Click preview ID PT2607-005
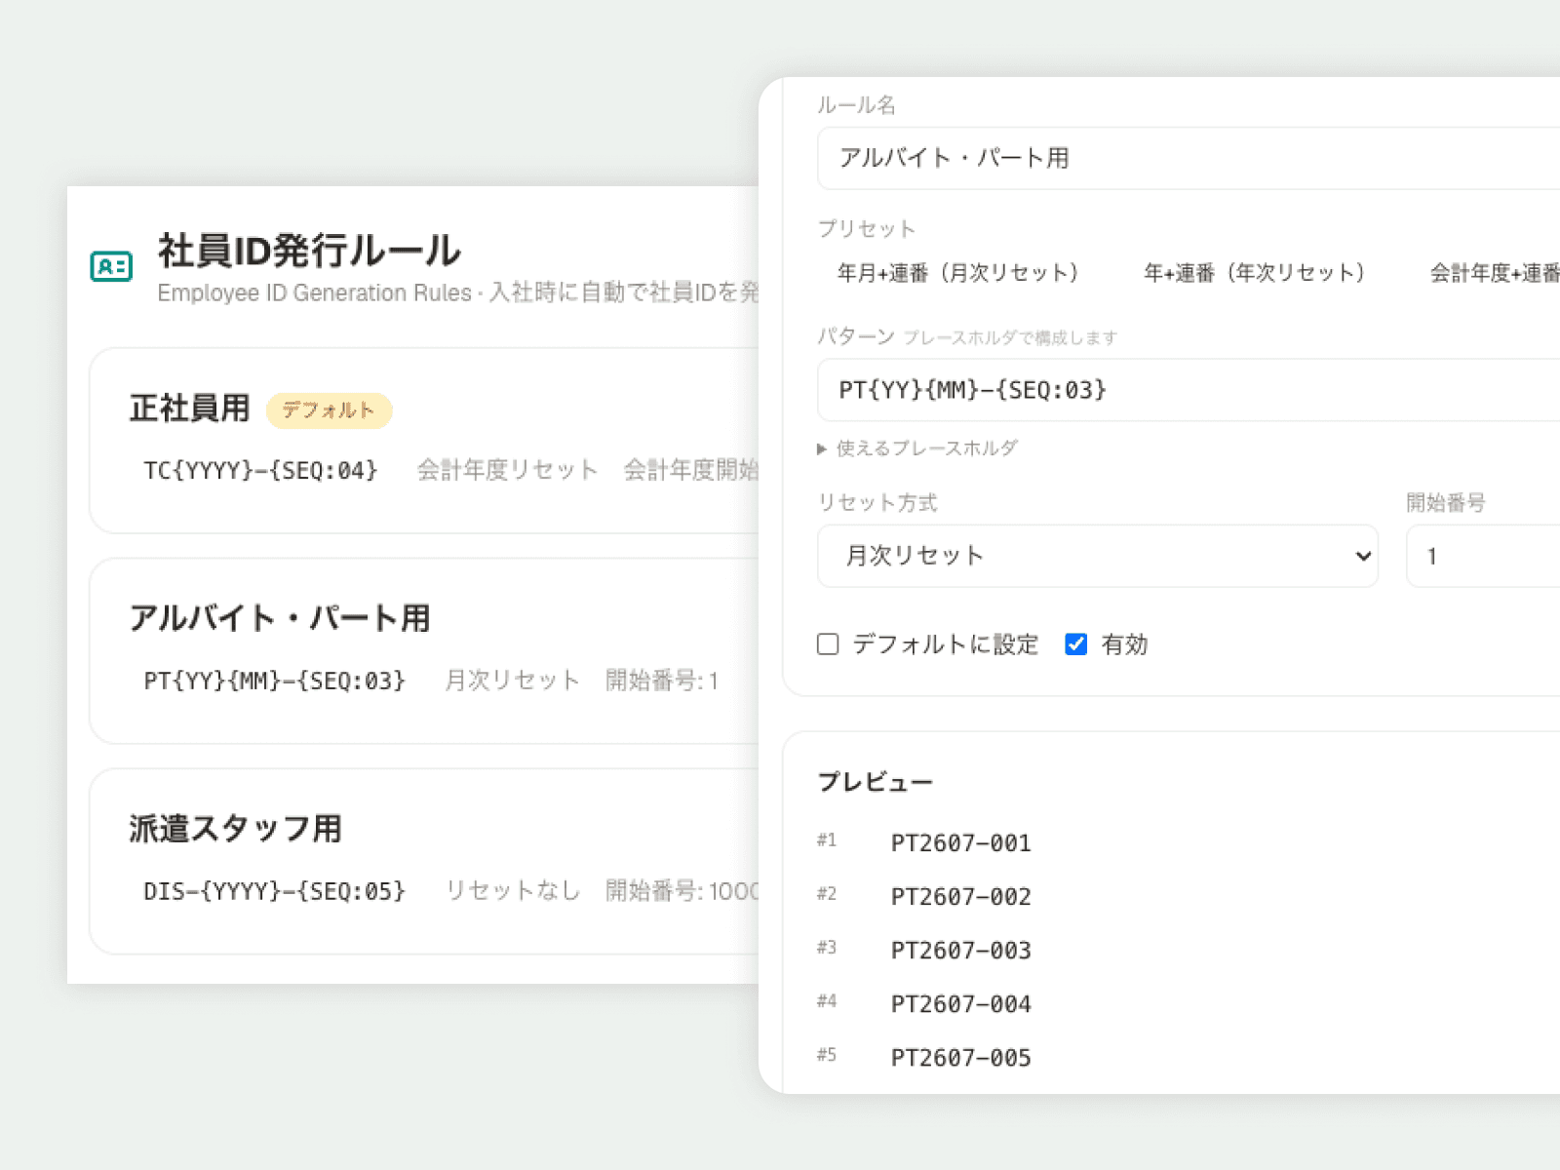The width and height of the screenshot is (1560, 1170). point(961,1058)
